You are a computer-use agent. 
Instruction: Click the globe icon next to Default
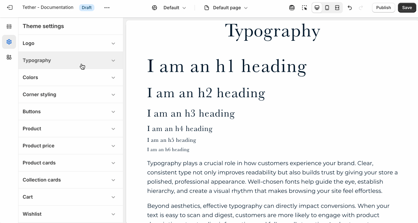tap(155, 8)
